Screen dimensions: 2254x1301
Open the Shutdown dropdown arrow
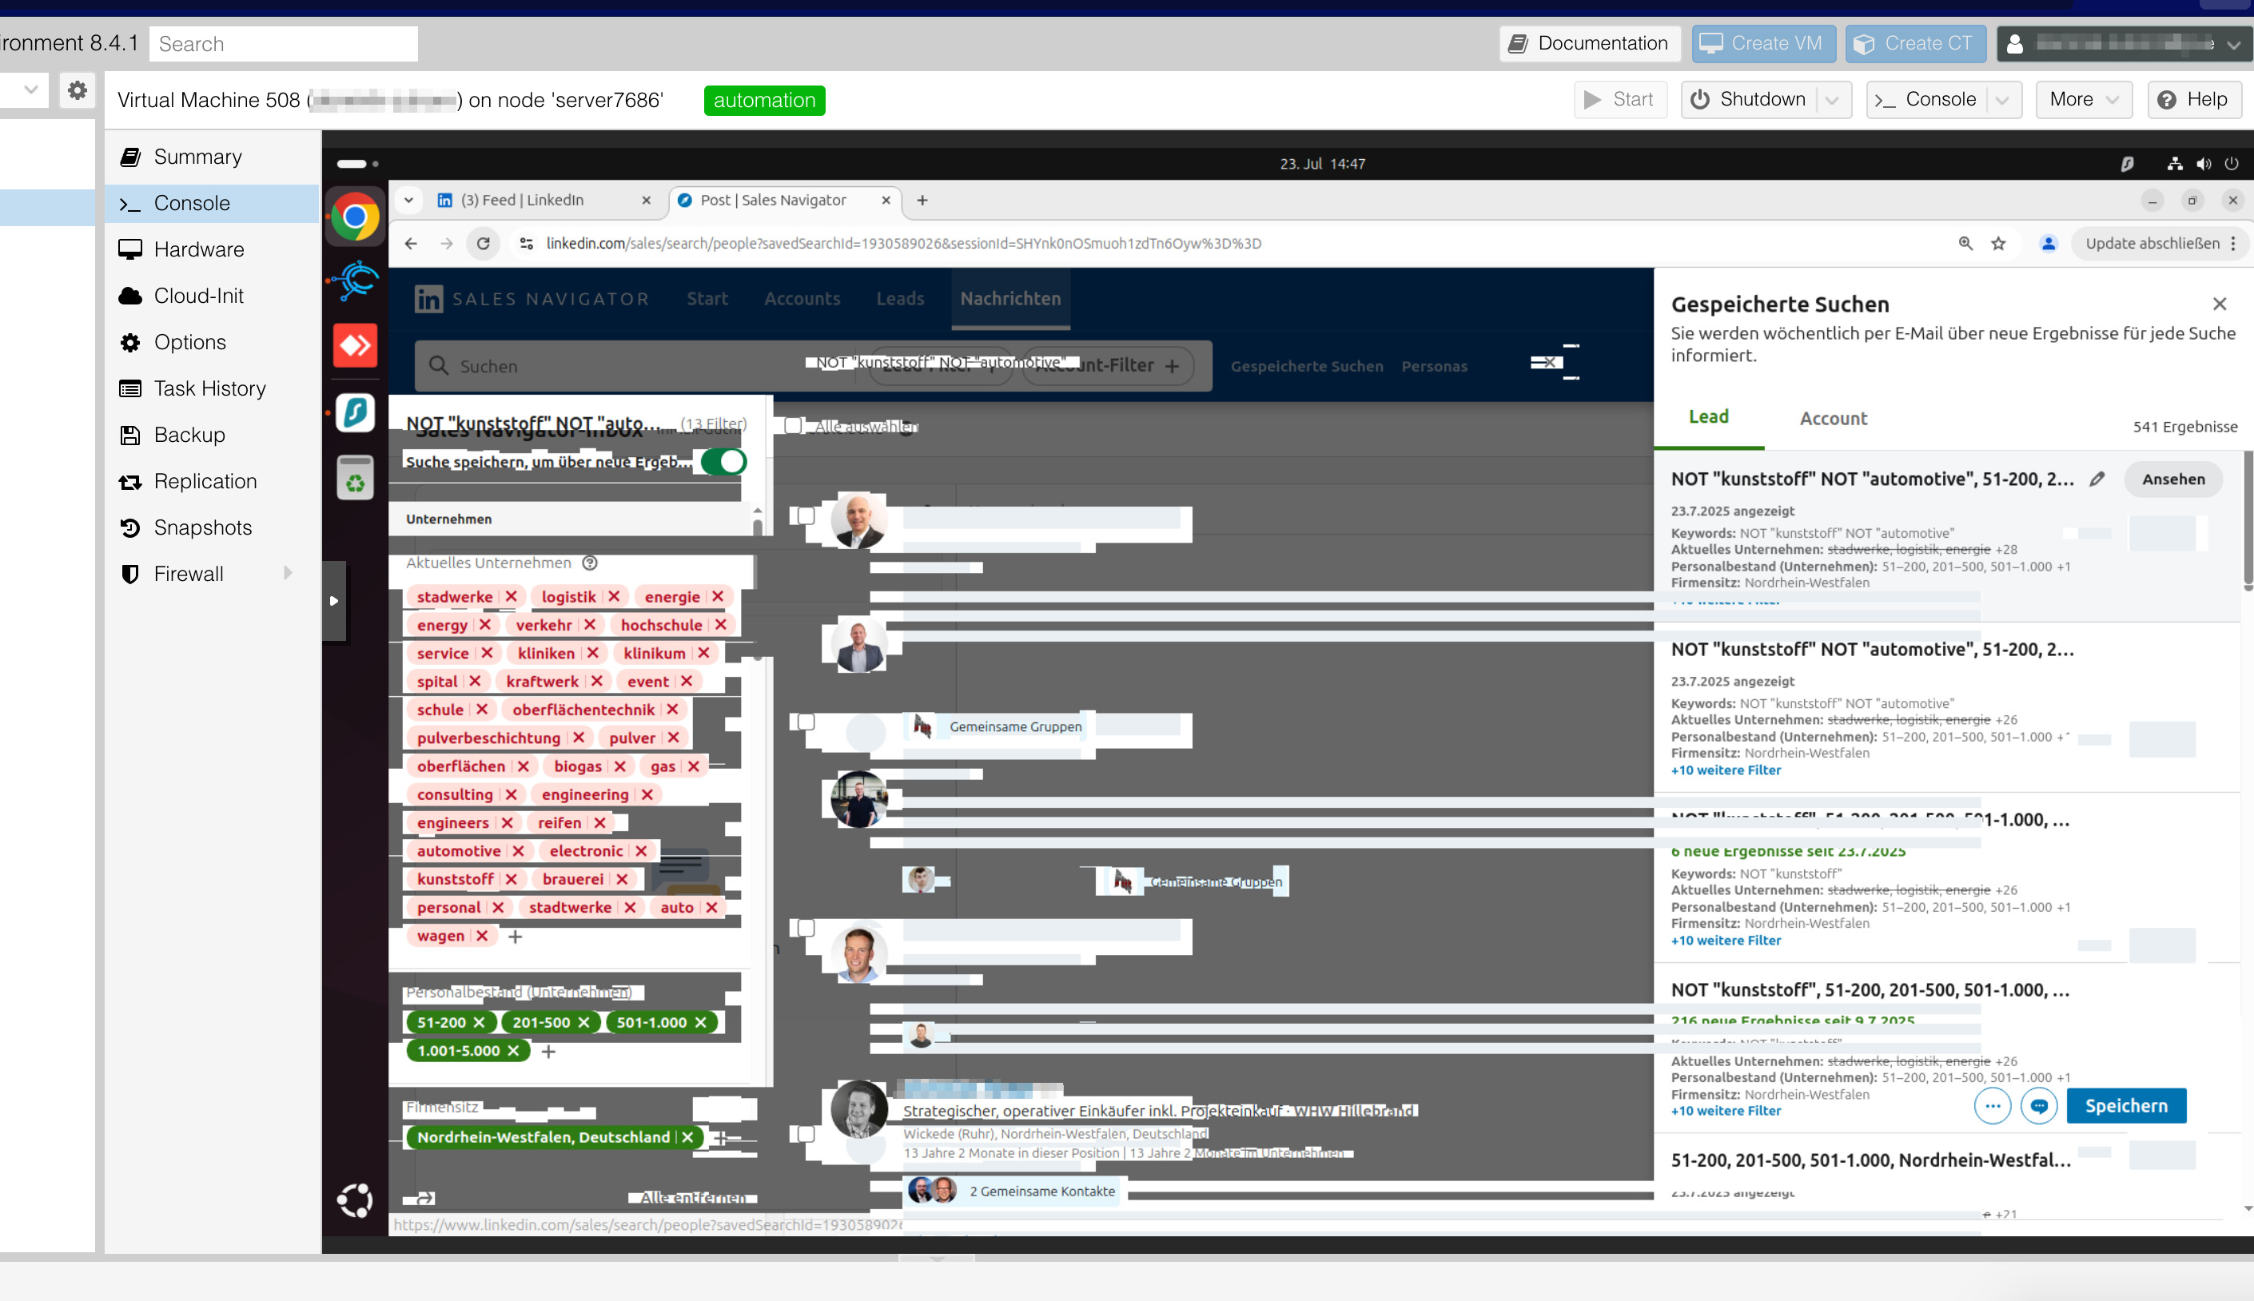click(1832, 100)
